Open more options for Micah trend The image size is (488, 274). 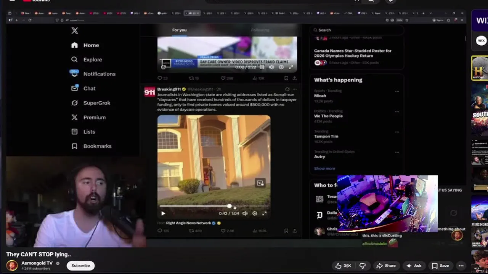coord(397,91)
